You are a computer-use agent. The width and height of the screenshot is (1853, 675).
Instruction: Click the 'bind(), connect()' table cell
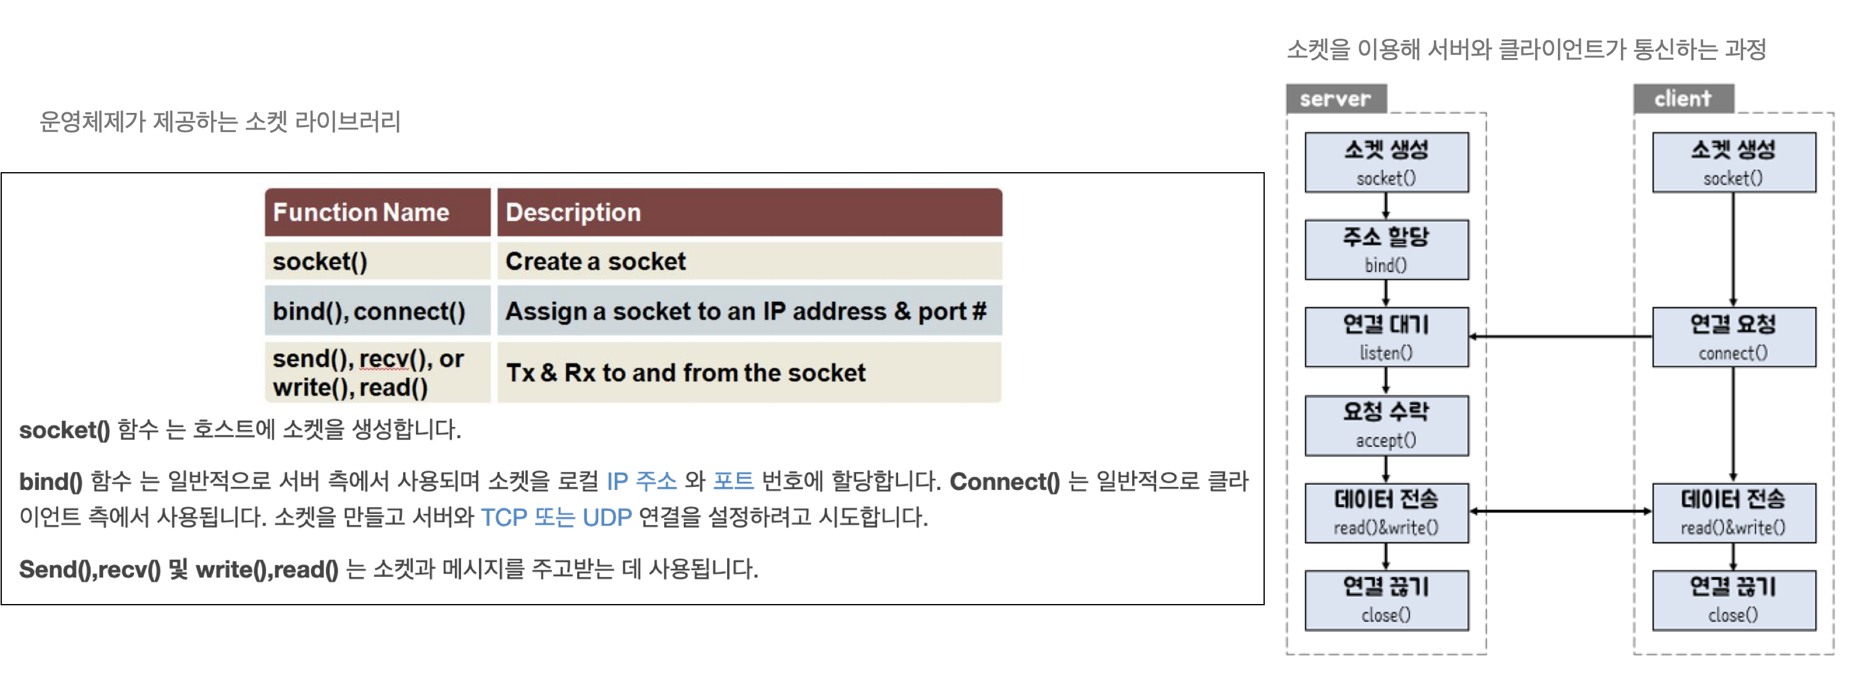[378, 310]
